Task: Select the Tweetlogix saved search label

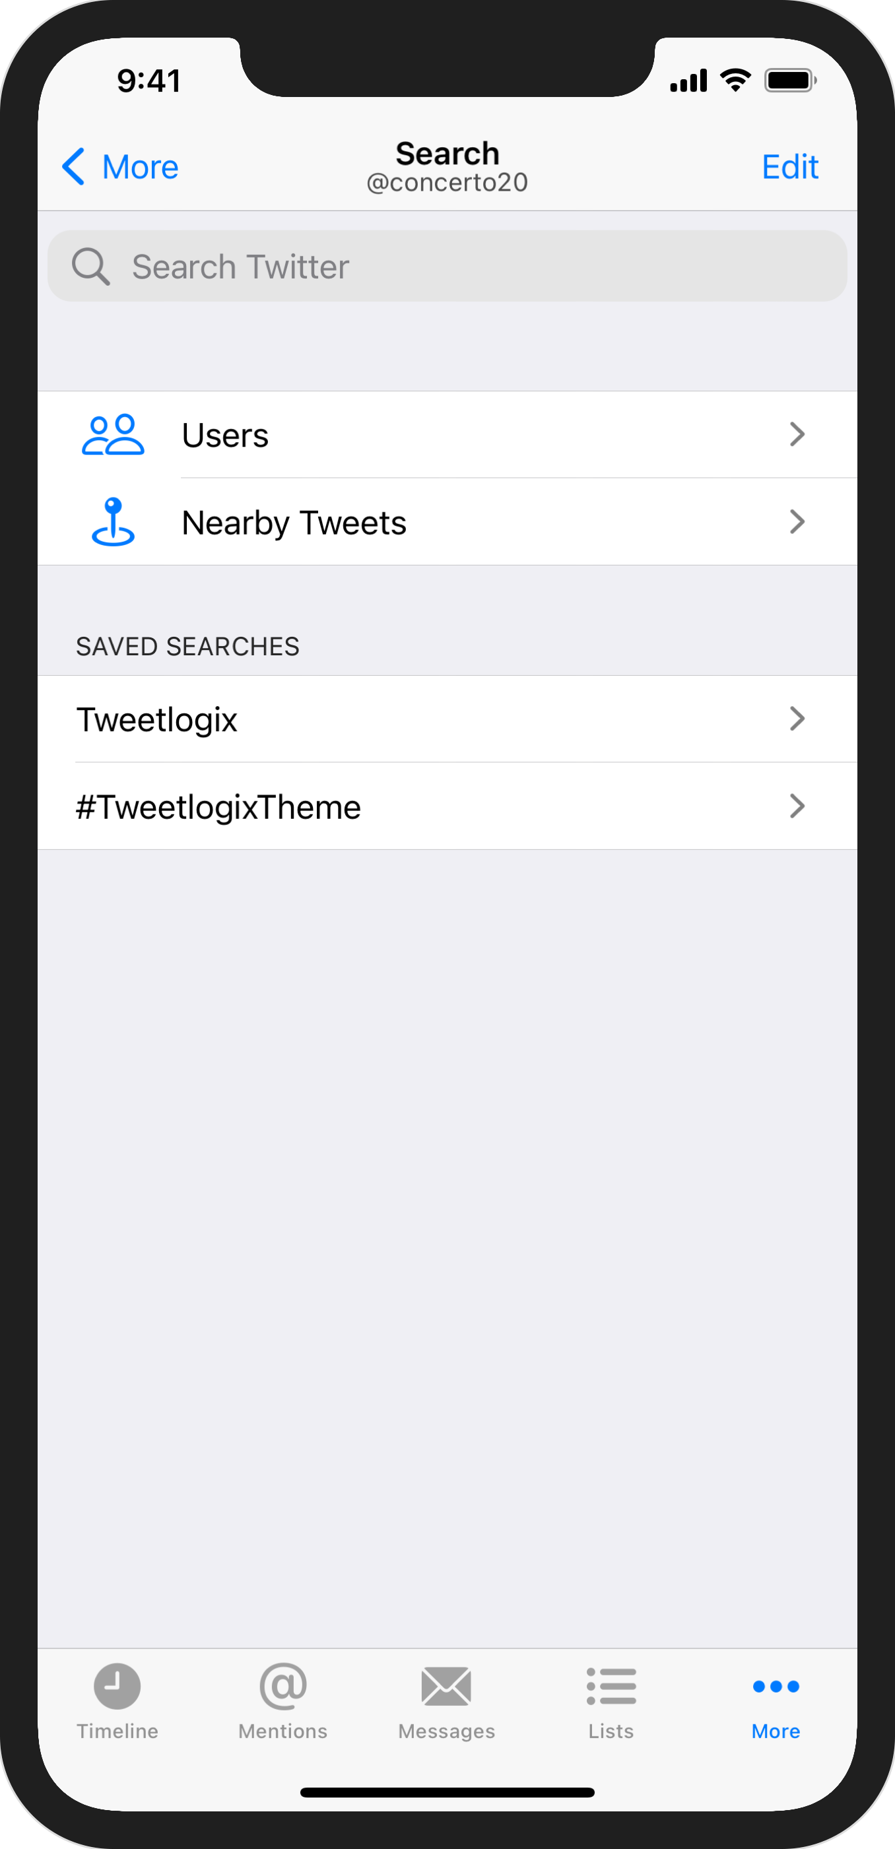Action: click(156, 719)
